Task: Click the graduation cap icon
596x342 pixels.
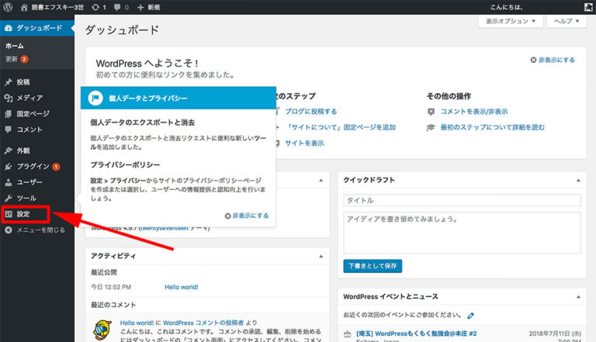Action: [431, 128]
